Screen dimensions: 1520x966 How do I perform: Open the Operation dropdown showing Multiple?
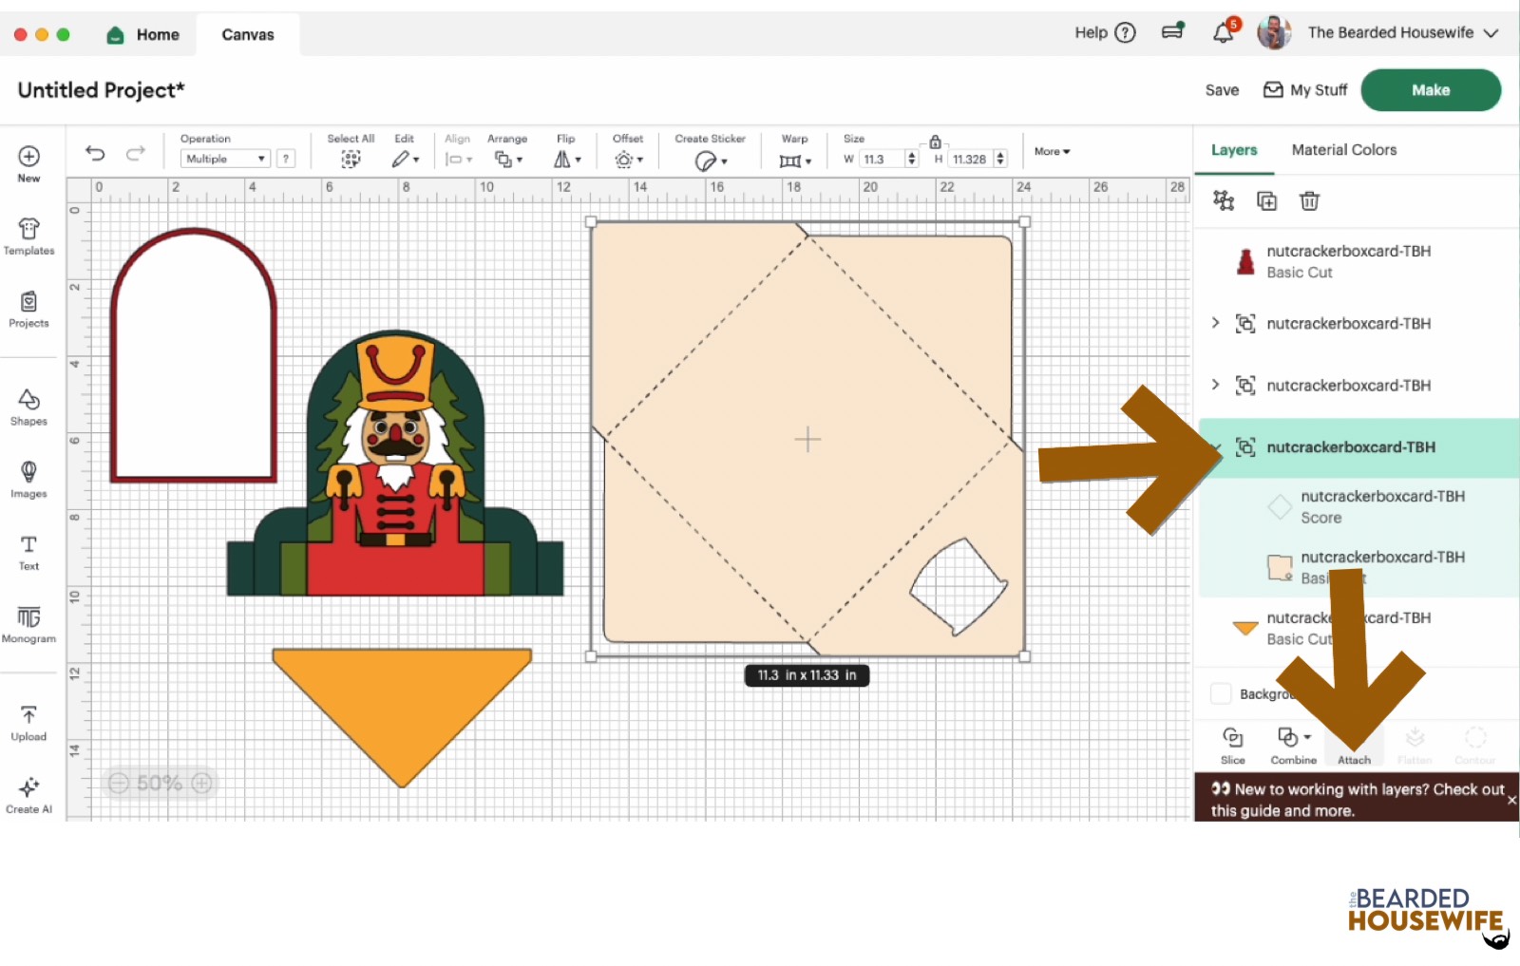[x=225, y=159]
